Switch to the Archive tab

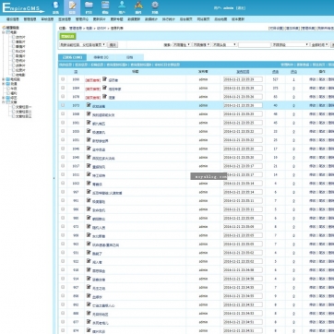[129, 57]
